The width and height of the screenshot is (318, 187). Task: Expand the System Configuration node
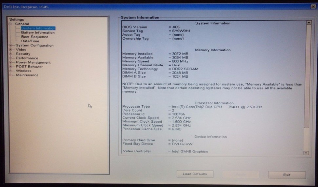[10, 45]
